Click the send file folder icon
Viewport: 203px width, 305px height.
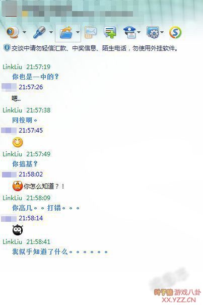click(x=65, y=32)
